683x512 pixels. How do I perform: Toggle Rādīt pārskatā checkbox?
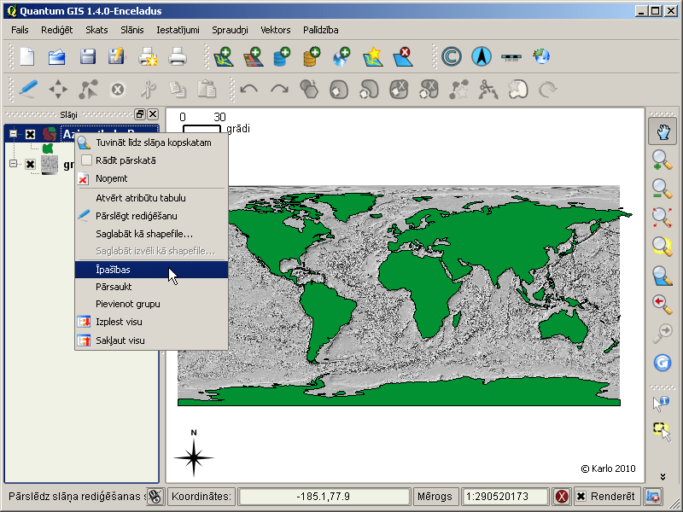[x=86, y=160]
